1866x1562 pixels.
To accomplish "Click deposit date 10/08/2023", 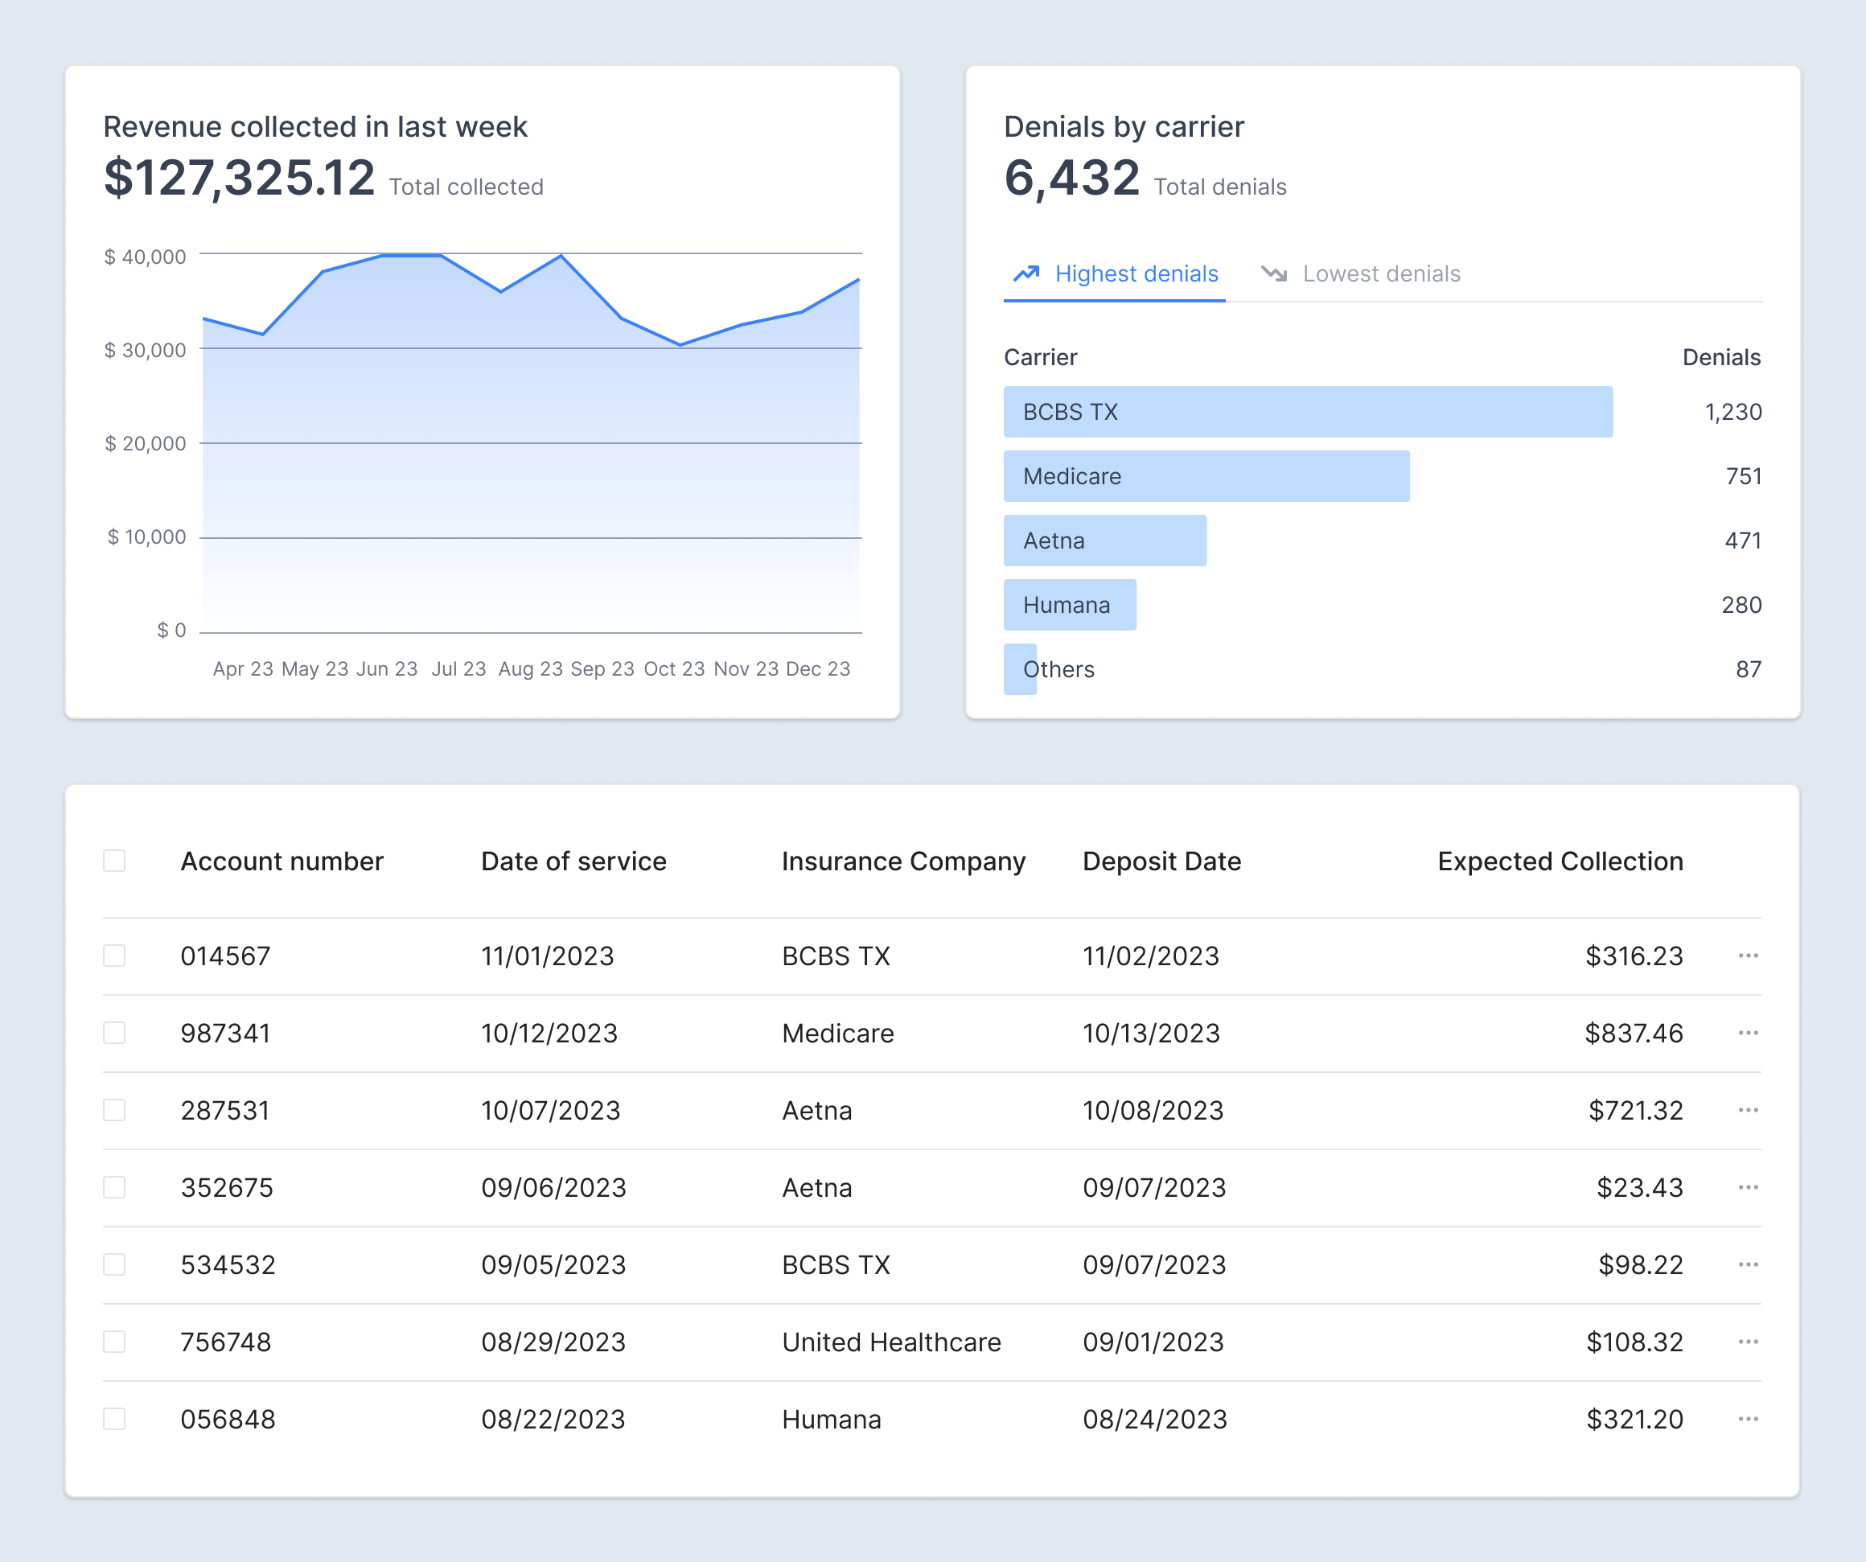I will tap(1153, 1111).
